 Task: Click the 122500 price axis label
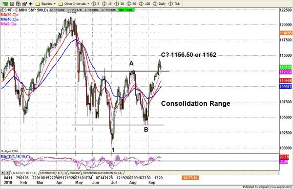pyautogui.click(x=286, y=10)
